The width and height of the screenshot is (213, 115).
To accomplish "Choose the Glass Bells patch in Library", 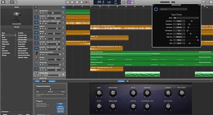I will click(22, 44).
